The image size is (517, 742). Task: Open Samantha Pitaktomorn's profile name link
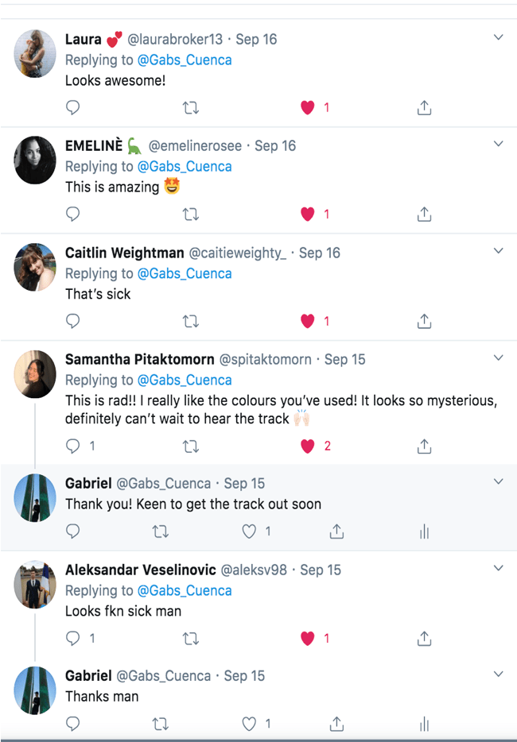tap(140, 359)
